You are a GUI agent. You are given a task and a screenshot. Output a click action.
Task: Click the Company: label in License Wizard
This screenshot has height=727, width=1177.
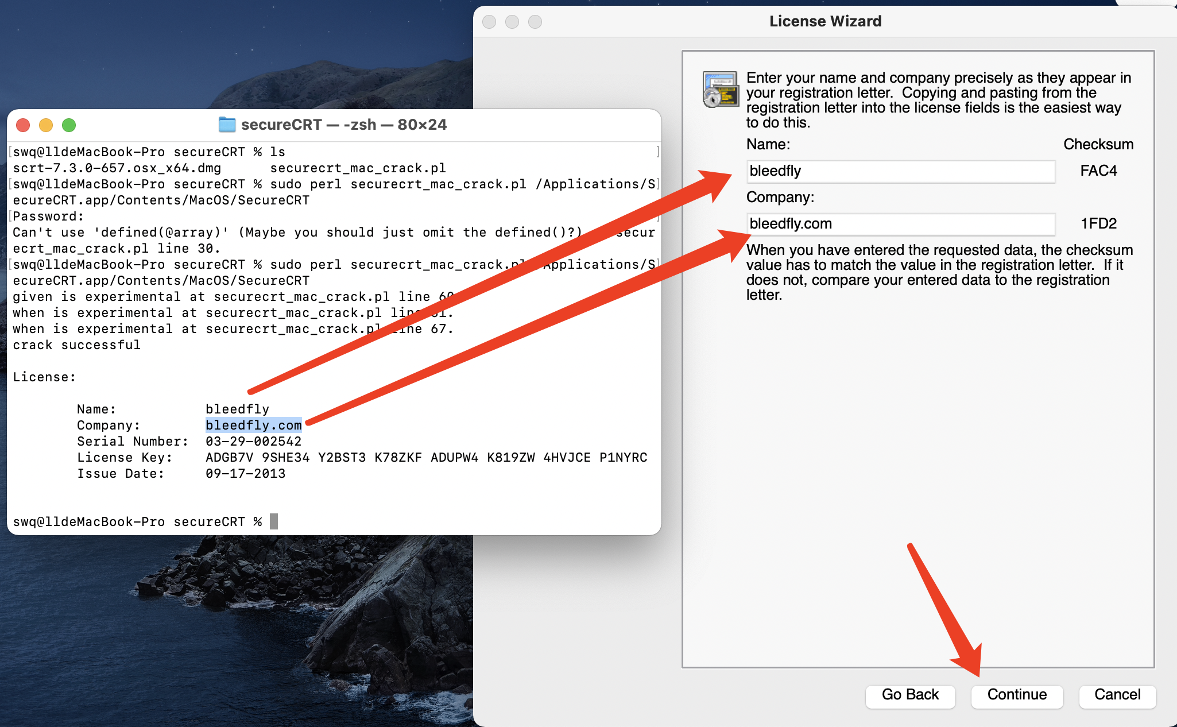click(x=780, y=198)
